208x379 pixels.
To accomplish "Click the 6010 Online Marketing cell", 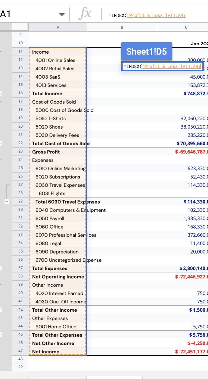I will pos(58,169).
